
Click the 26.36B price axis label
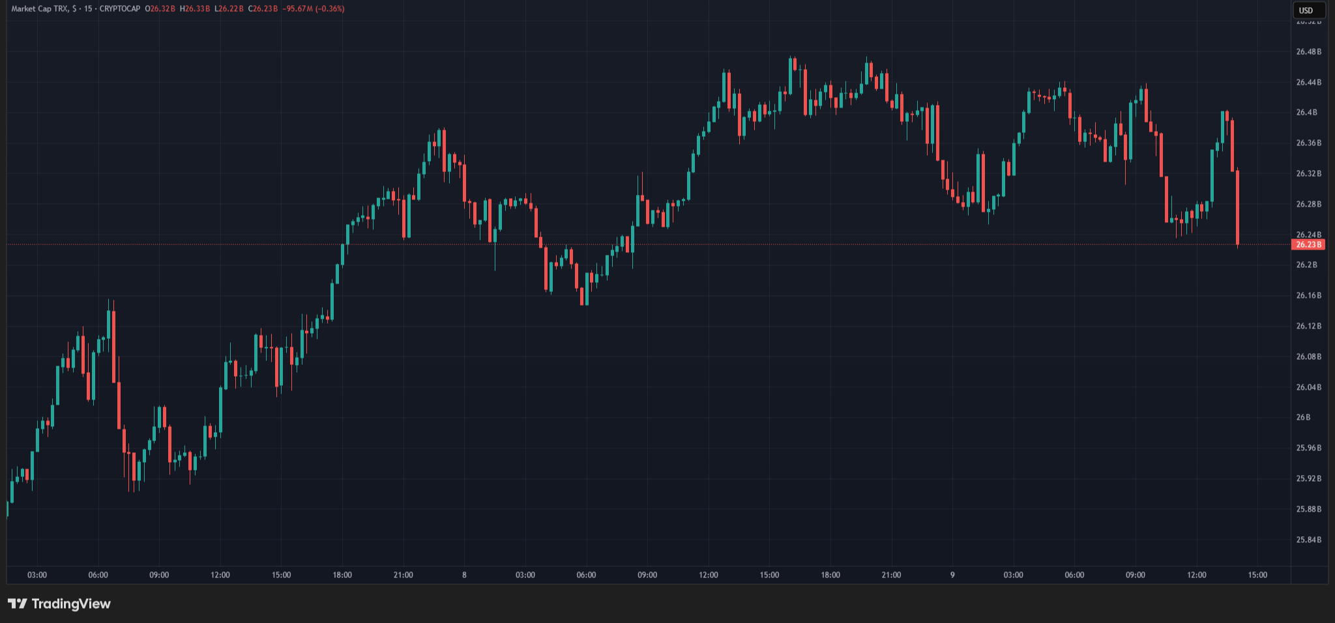click(1308, 143)
